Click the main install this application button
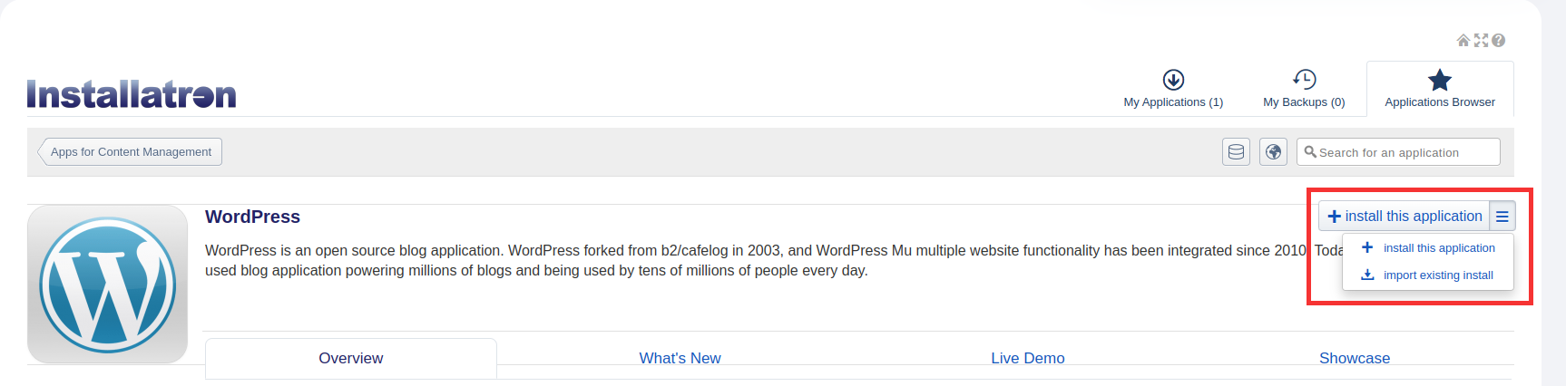This screenshot has width=1566, height=386. [x=1404, y=217]
